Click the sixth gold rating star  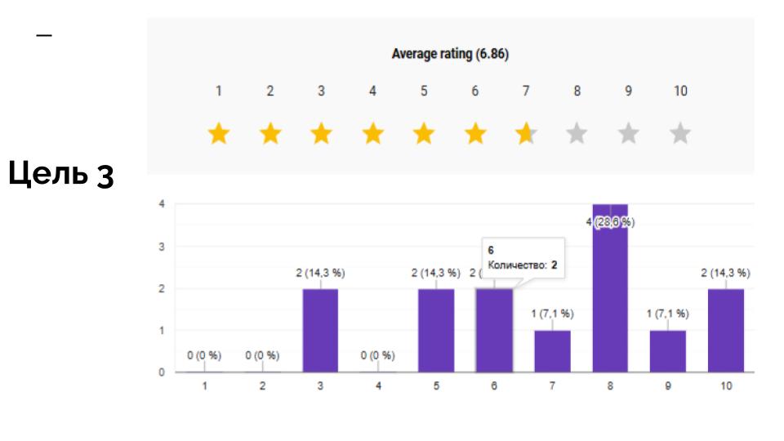(x=474, y=133)
